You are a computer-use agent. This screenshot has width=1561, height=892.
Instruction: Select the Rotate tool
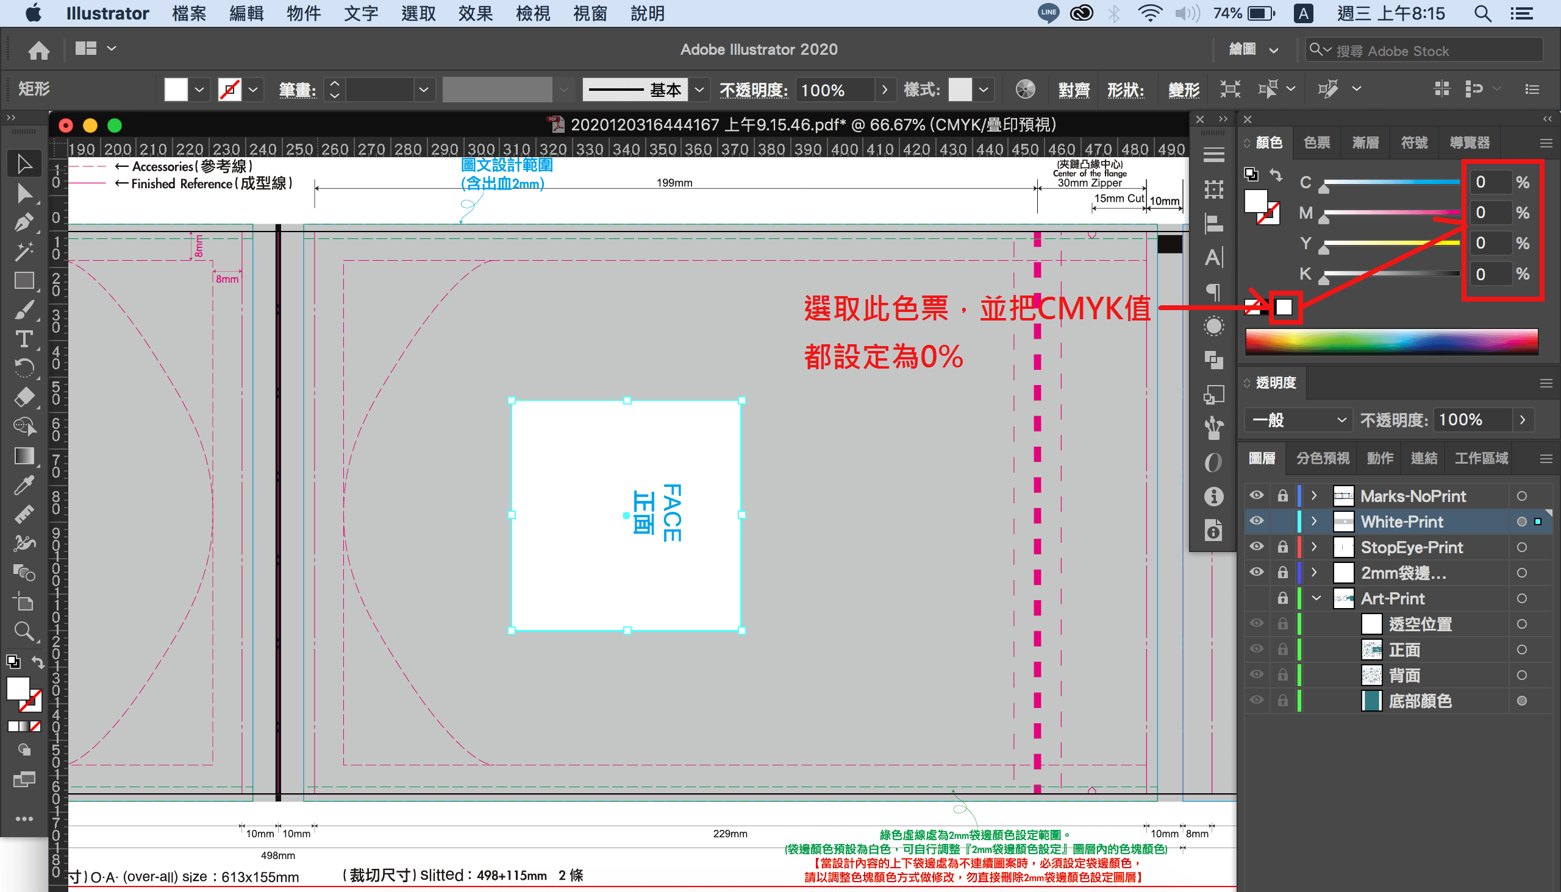point(23,367)
